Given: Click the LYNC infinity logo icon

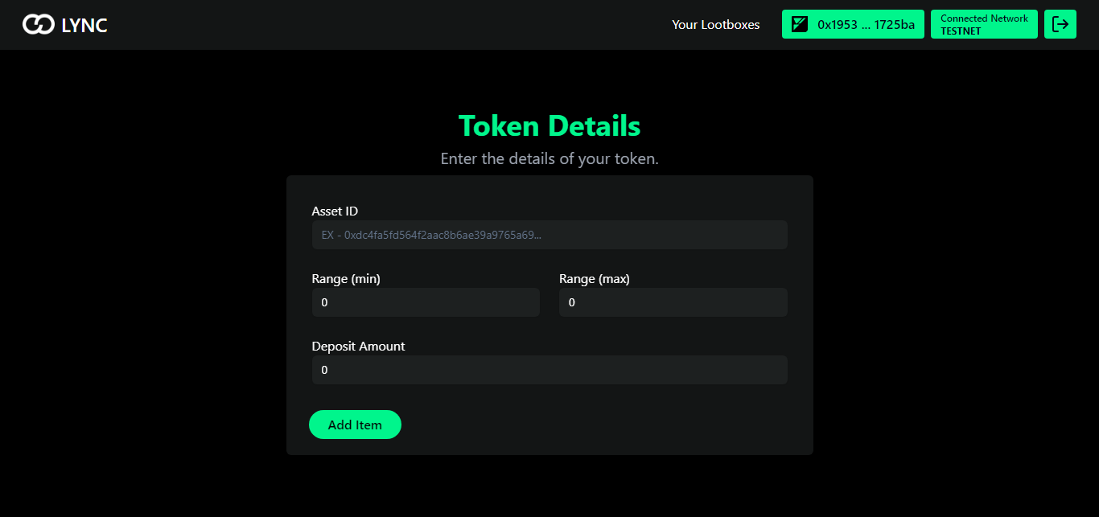Looking at the screenshot, I should [x=38, y=25].
